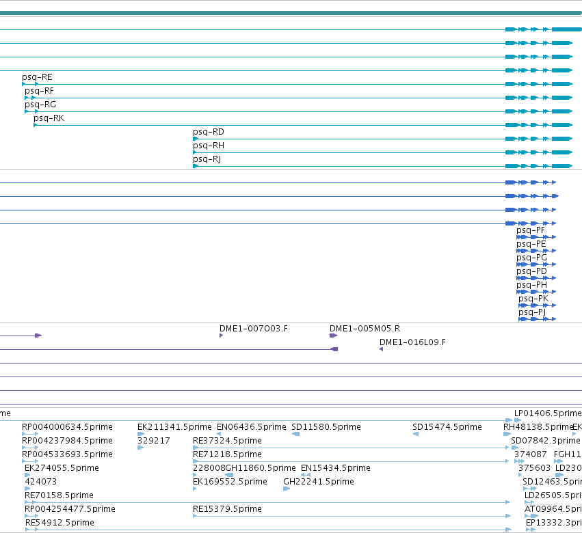Click EST EK169552.5prime

coord(230,482)
